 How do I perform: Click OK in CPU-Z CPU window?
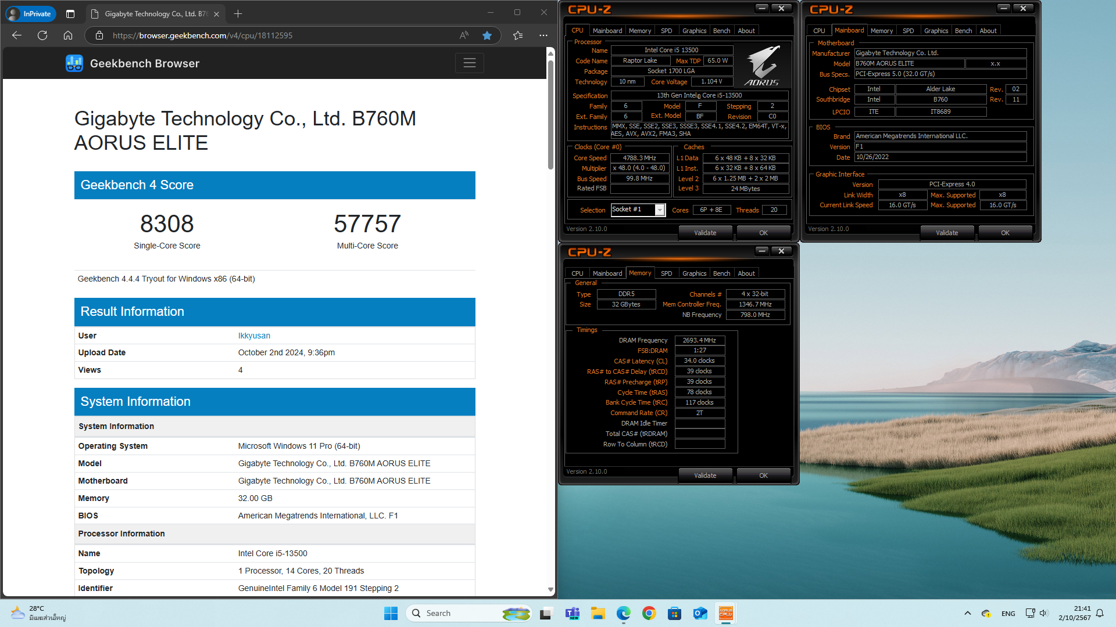point(763,233)
